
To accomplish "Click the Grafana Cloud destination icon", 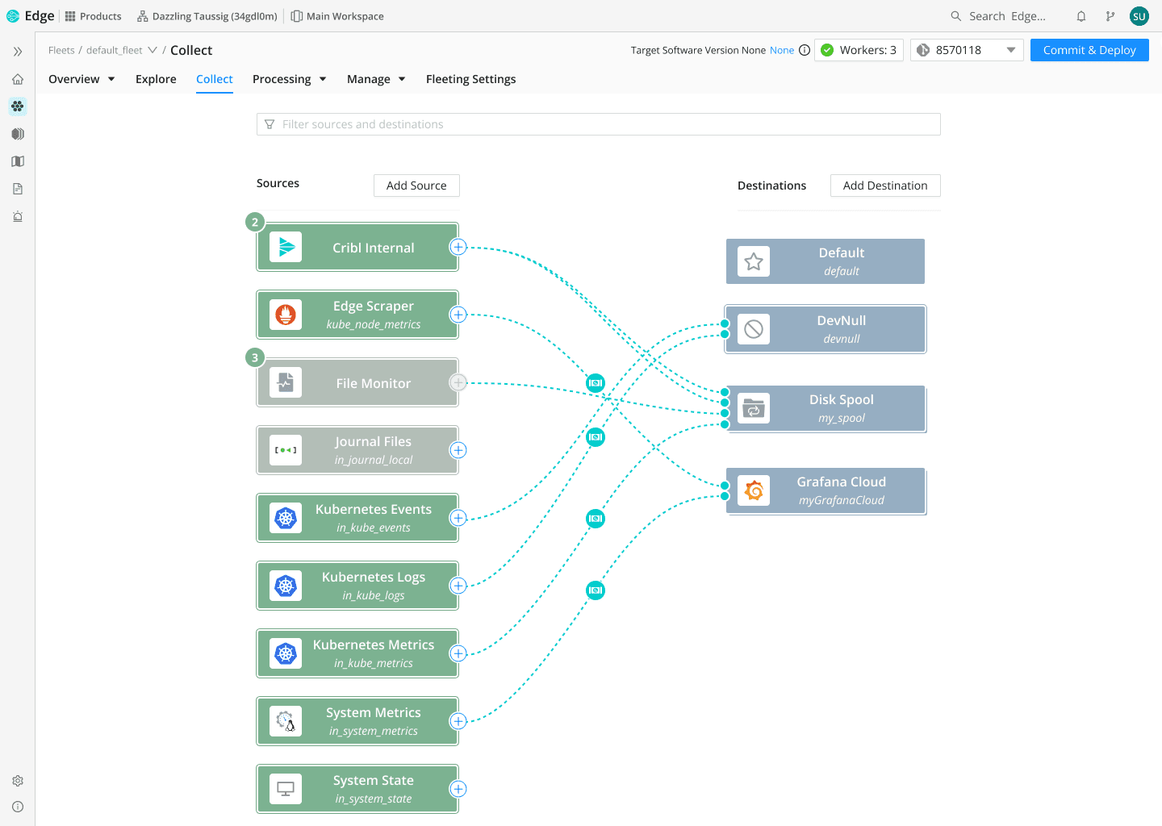I will 754,490.
